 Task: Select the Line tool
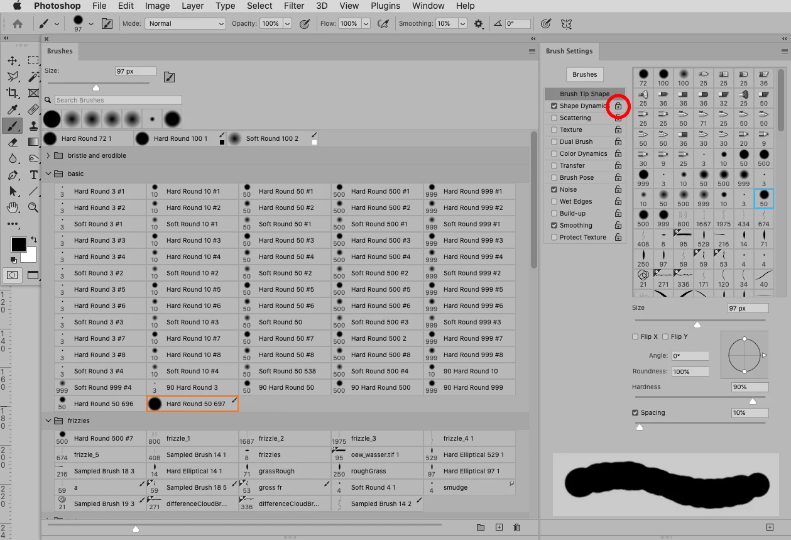pyautogui.click(x=33, y=191)
